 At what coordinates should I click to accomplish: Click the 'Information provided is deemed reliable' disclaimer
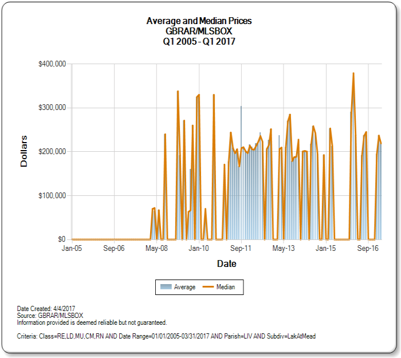[x=92, y=322]
